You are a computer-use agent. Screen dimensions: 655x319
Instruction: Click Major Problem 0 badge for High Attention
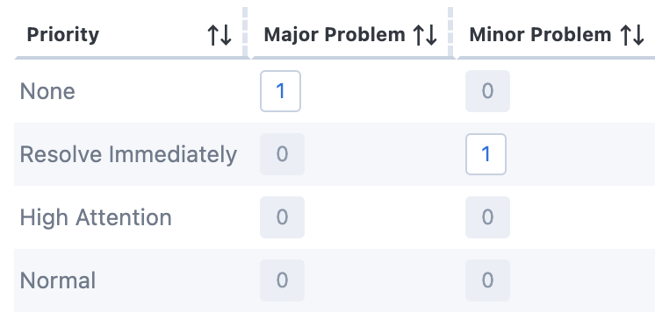(282, 217)
